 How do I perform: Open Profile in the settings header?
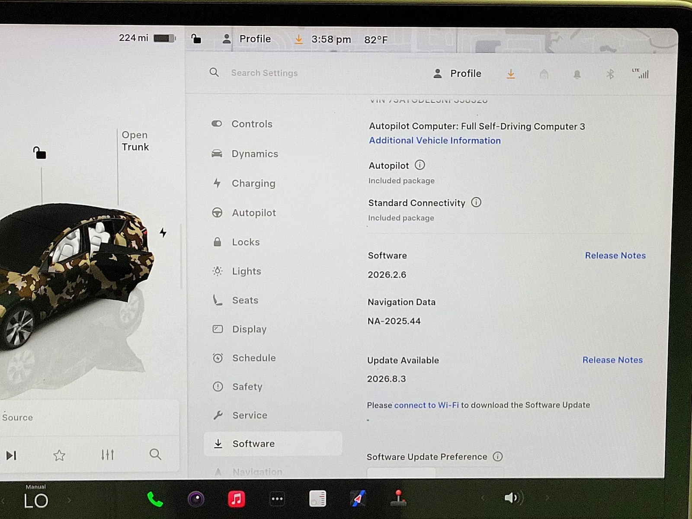coord(457,74)
